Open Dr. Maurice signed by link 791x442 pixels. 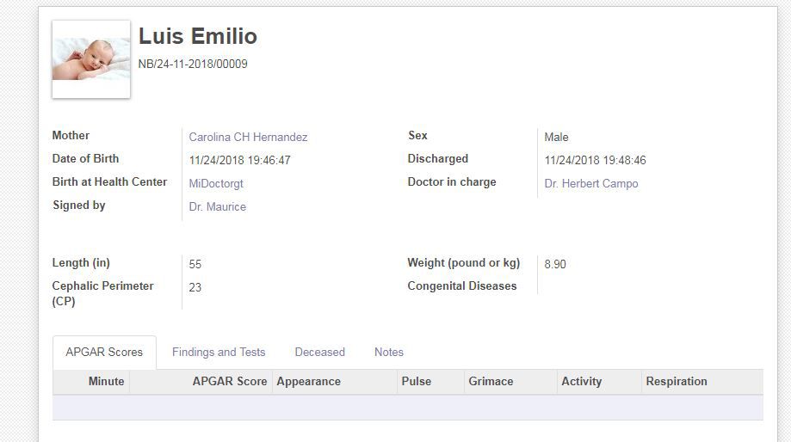coord(218,207)
